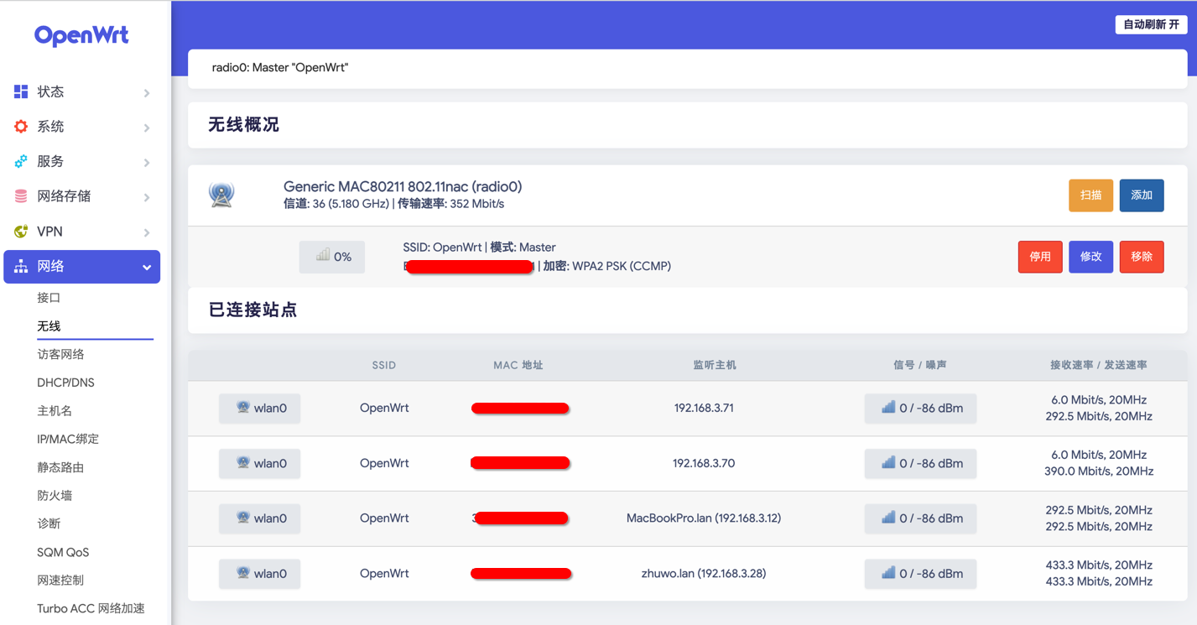The image size is (1197, 625).
Task: Click the VPN globe icon
Action: 21,232
